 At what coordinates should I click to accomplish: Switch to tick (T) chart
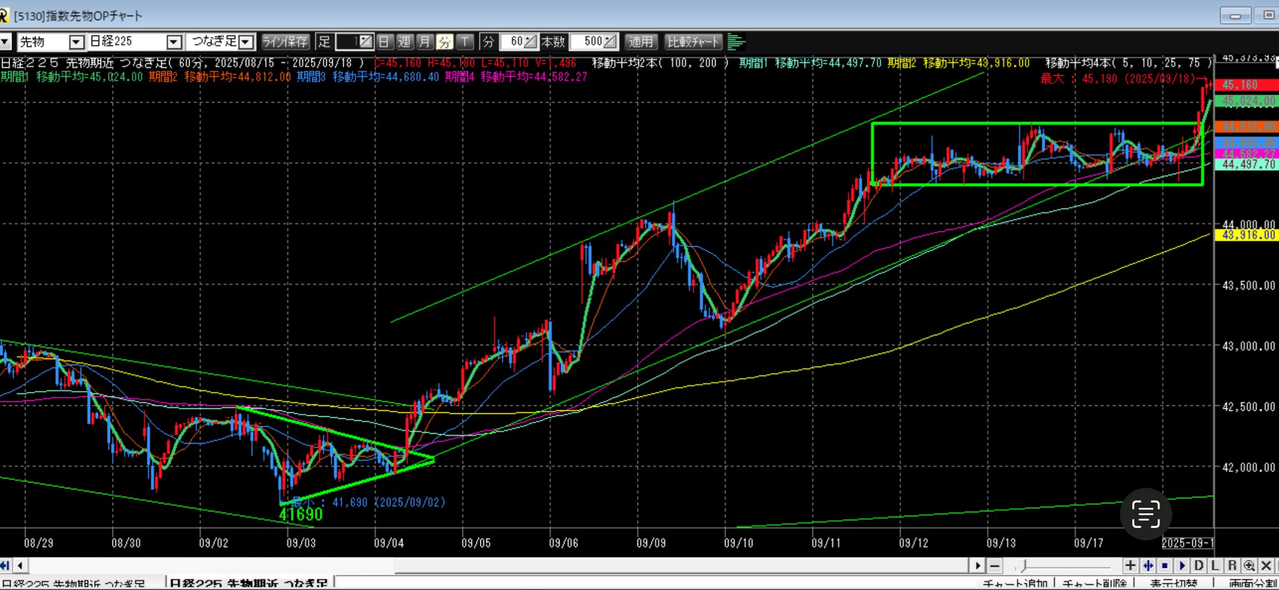(465, 42)
